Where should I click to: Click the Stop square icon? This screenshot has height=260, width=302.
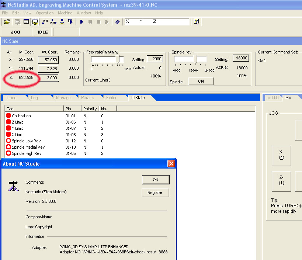[x=98, y=22]
